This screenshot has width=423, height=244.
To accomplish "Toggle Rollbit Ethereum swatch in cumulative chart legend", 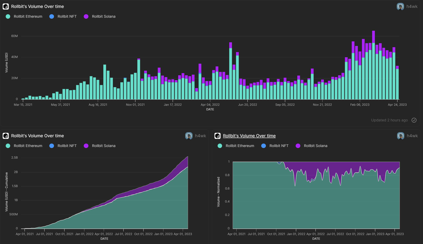I will 8,146.
